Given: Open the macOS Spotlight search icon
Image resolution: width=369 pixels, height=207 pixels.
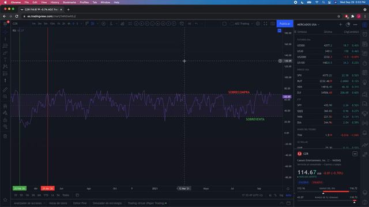Looking at the screenshot, I should 323,2.
